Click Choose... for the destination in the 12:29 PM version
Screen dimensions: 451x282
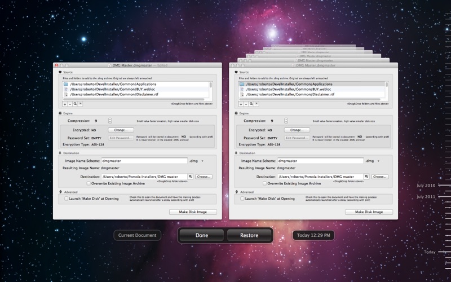pos(379,177)
